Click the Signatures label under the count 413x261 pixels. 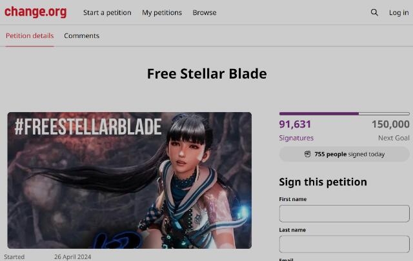pos(296,138)
